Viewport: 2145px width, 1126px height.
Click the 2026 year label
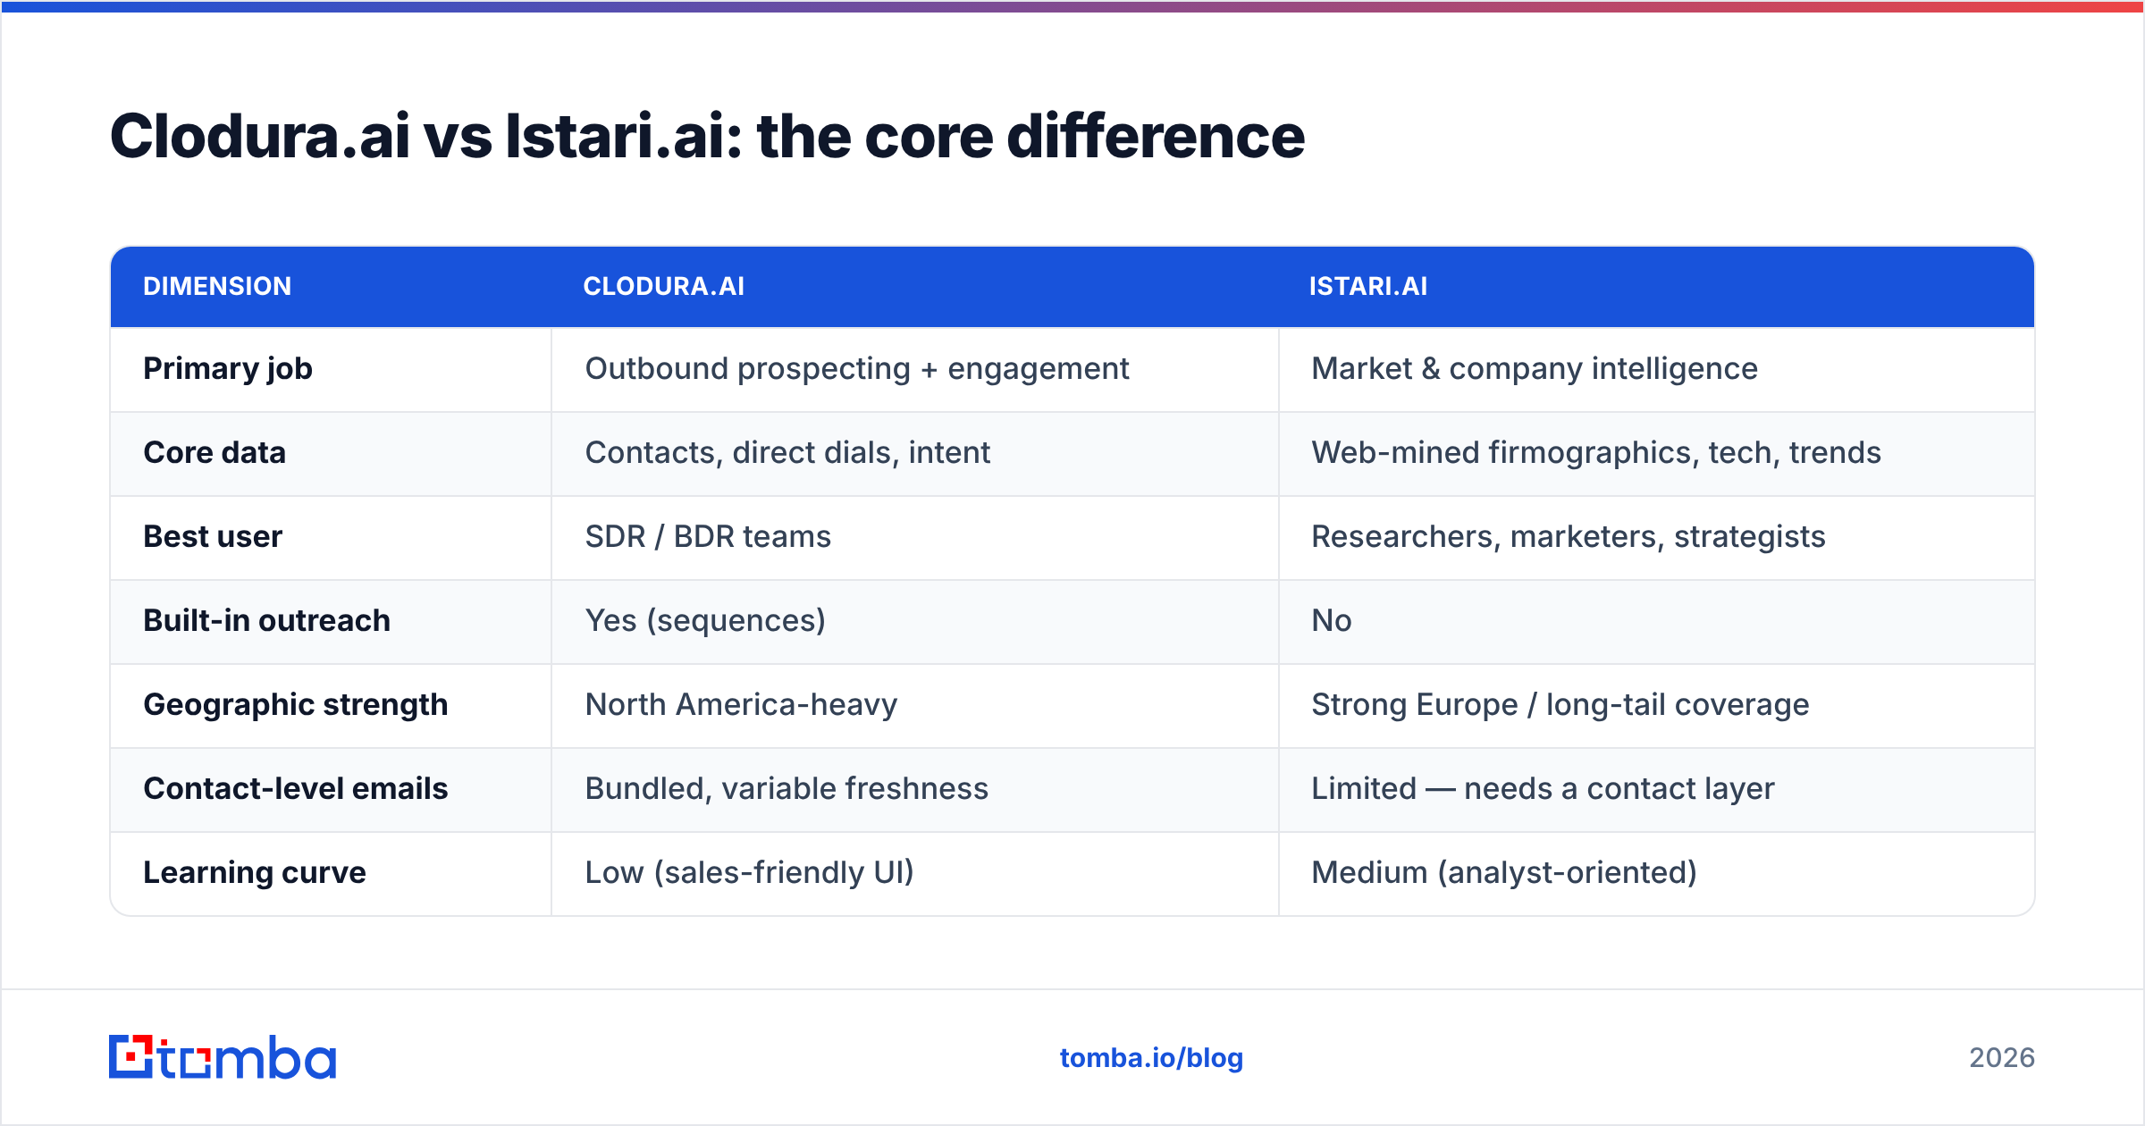click(x=2002, y=1058)
